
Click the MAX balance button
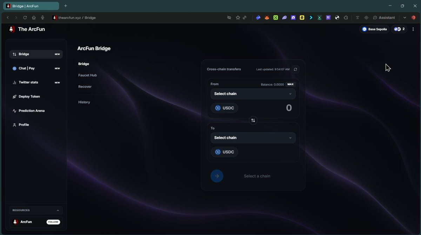pos(290,84)
